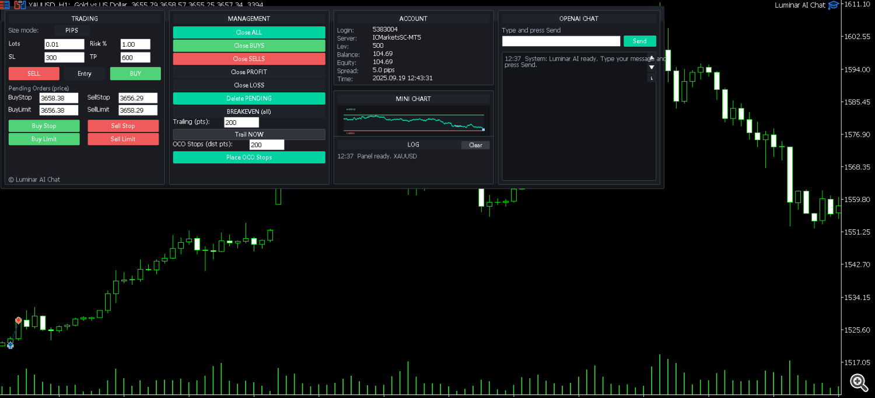This screenshot has height=398, width=875.
Task: Toggle the PIPS size mode
Action: click(x=72, y=30)
